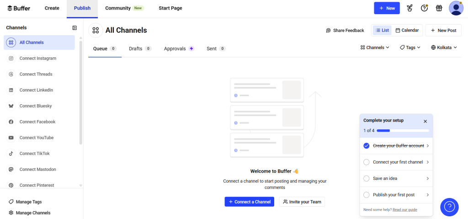Click the large All Channels header icon
468x219 pixels.
96,30
